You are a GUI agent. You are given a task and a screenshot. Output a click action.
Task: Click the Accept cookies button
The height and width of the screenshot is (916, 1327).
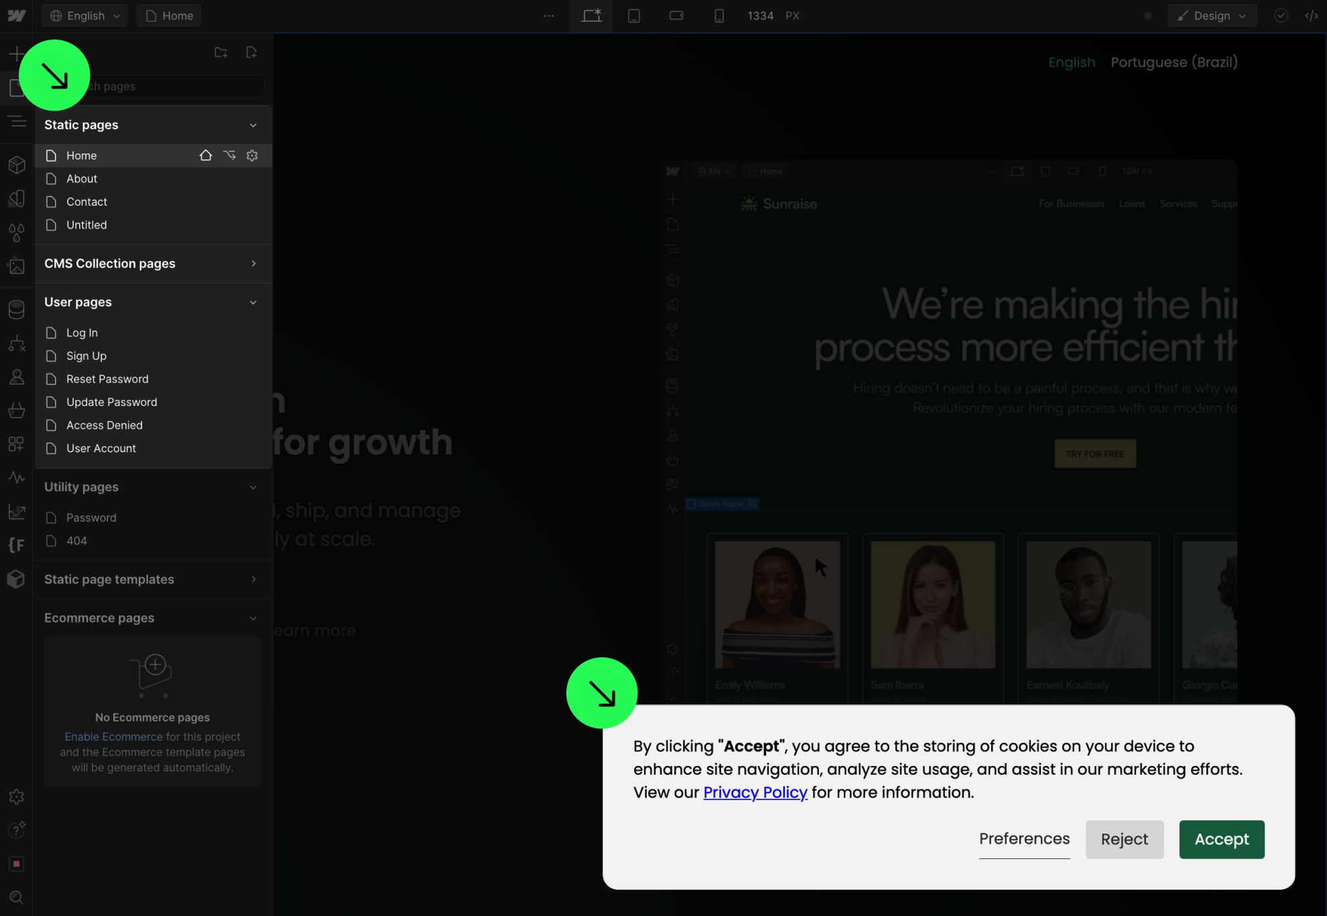(1222, 839)
